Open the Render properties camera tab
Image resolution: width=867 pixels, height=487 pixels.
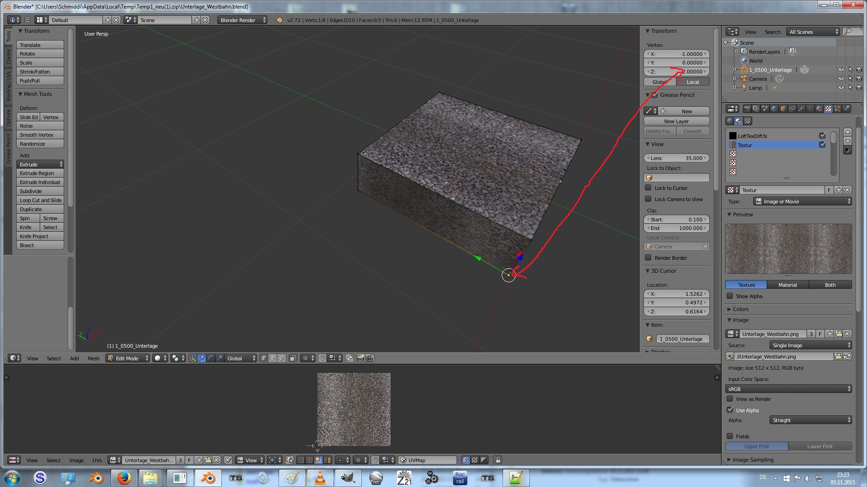pyautogui.click(x=747, y=109)
